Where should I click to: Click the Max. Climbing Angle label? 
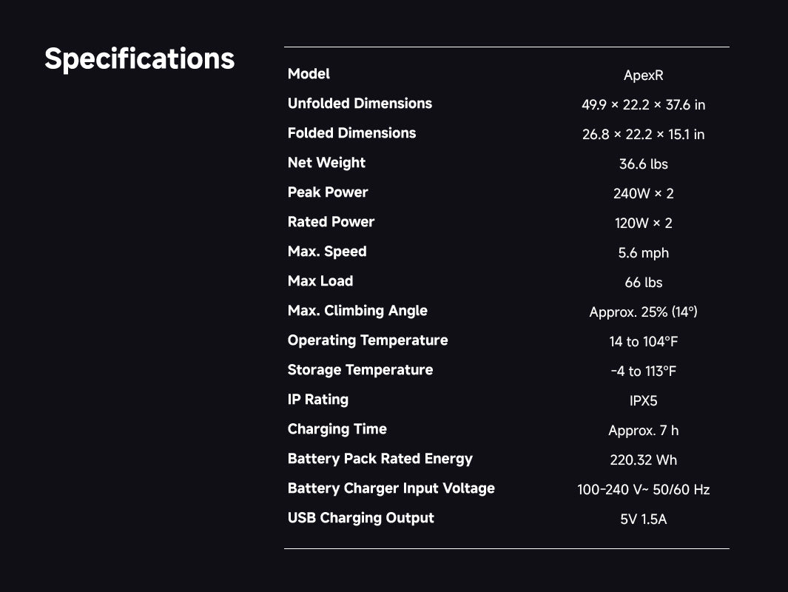pyautogui.click(x=357, y=311)
